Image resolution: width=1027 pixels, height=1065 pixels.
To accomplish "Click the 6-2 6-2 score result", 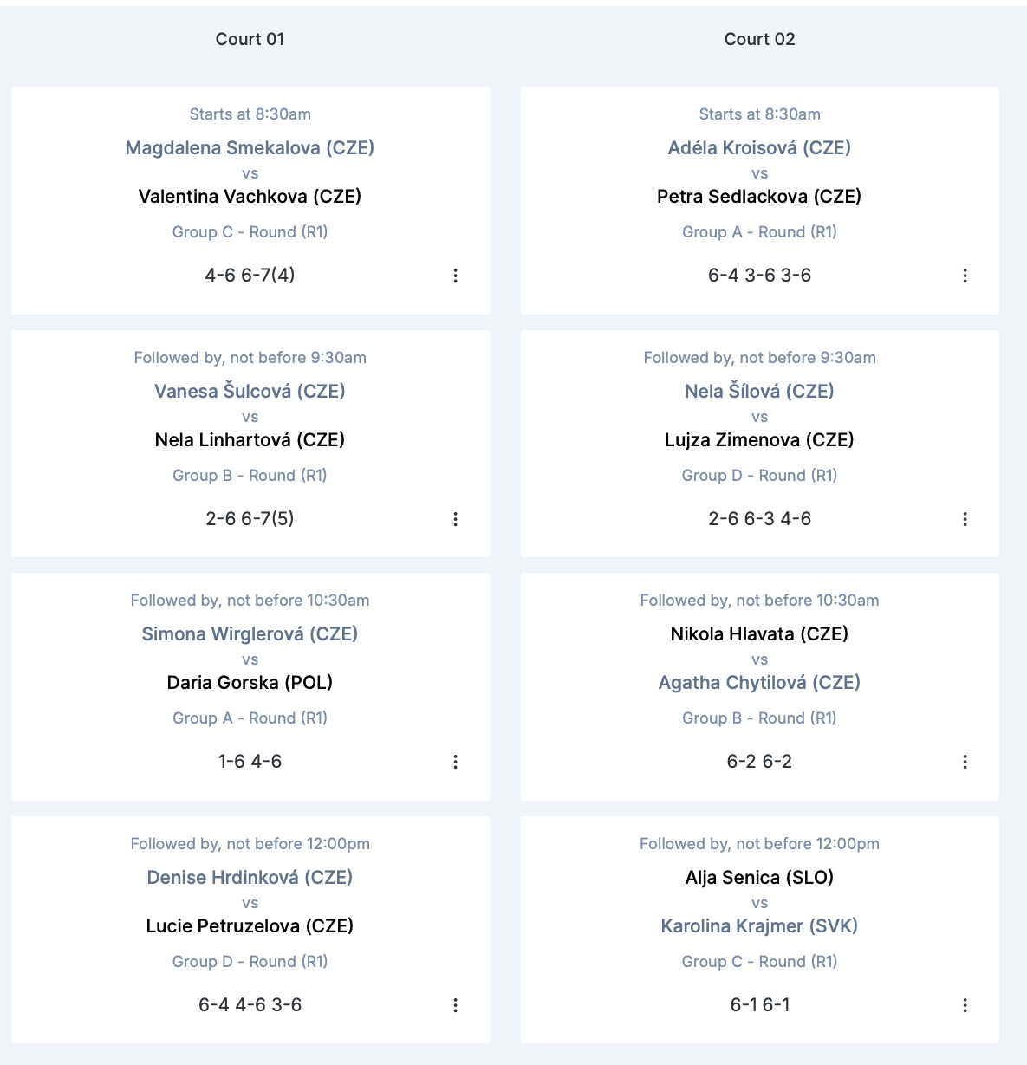I will [759, 762].
